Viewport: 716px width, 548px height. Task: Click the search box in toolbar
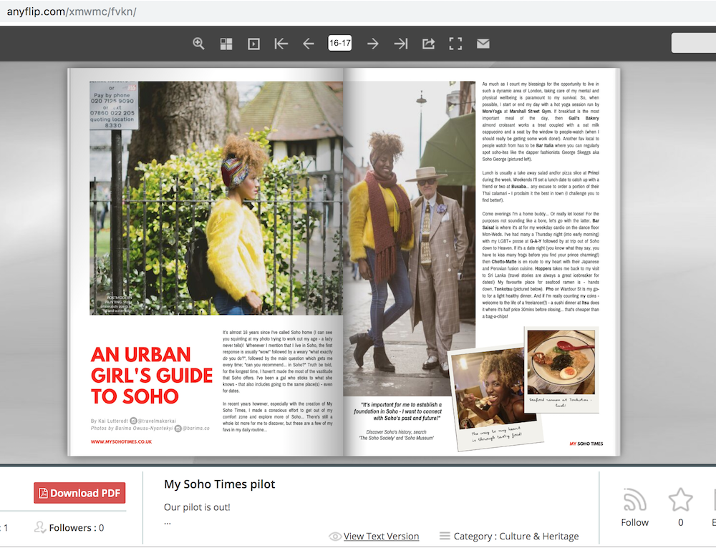coord(693,44)
